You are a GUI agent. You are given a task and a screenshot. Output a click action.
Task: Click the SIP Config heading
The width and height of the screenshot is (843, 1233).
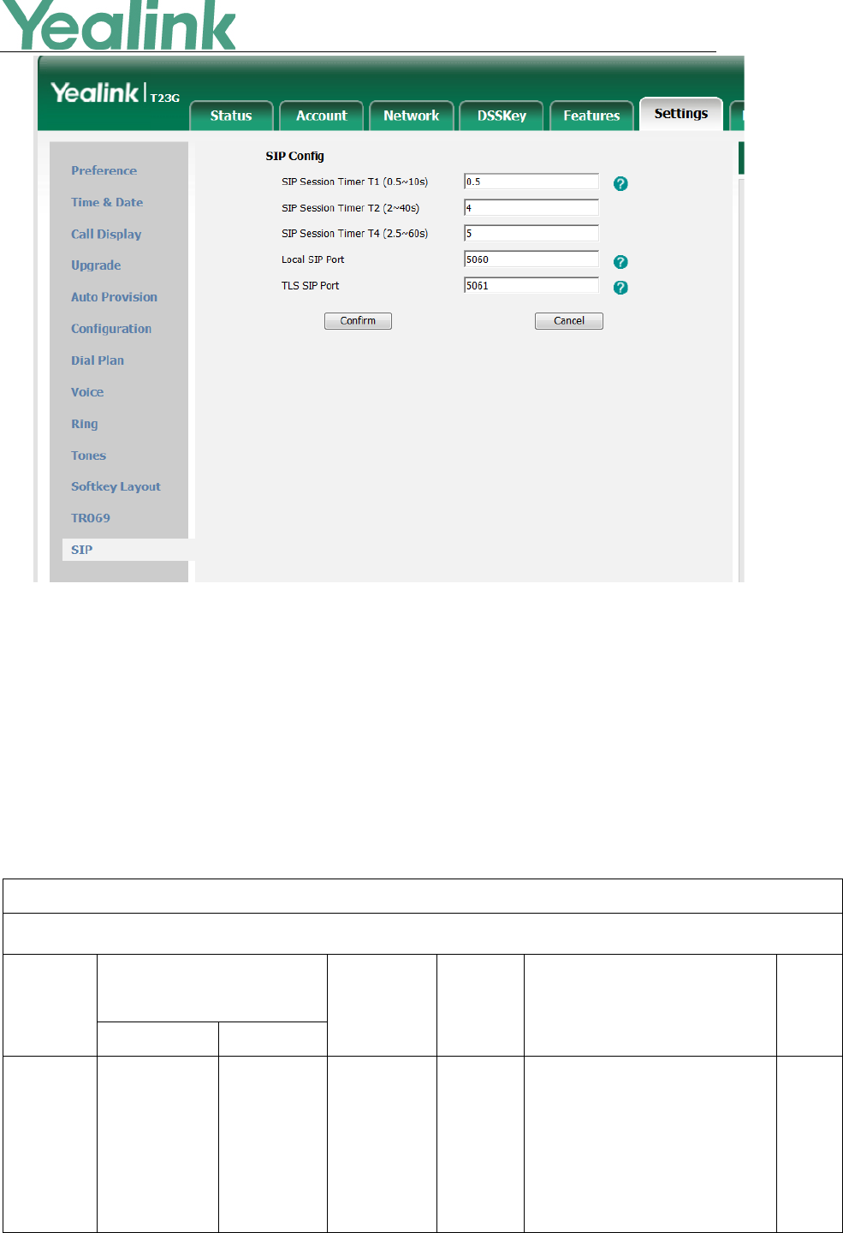pyautogui.click(x=294, y=156)
